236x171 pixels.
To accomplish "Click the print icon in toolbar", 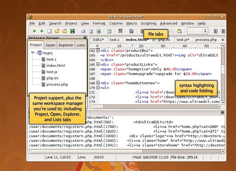I will click(x=83, y=31).
